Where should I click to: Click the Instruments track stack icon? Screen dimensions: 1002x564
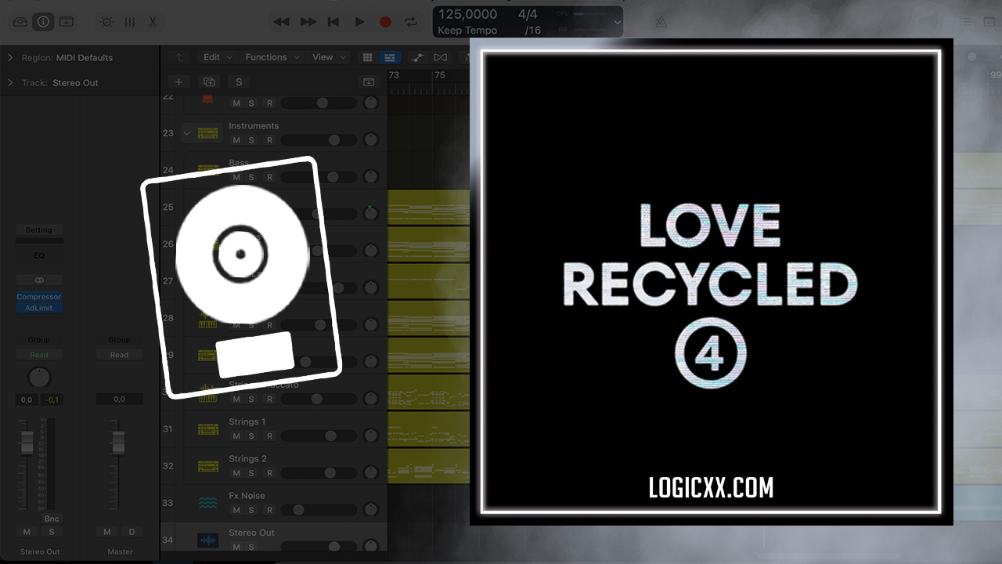208,132
